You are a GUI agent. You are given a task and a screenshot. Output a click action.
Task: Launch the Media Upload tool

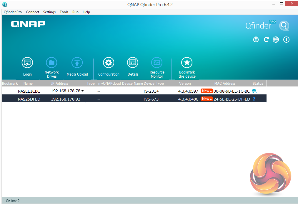click(77, 63)
